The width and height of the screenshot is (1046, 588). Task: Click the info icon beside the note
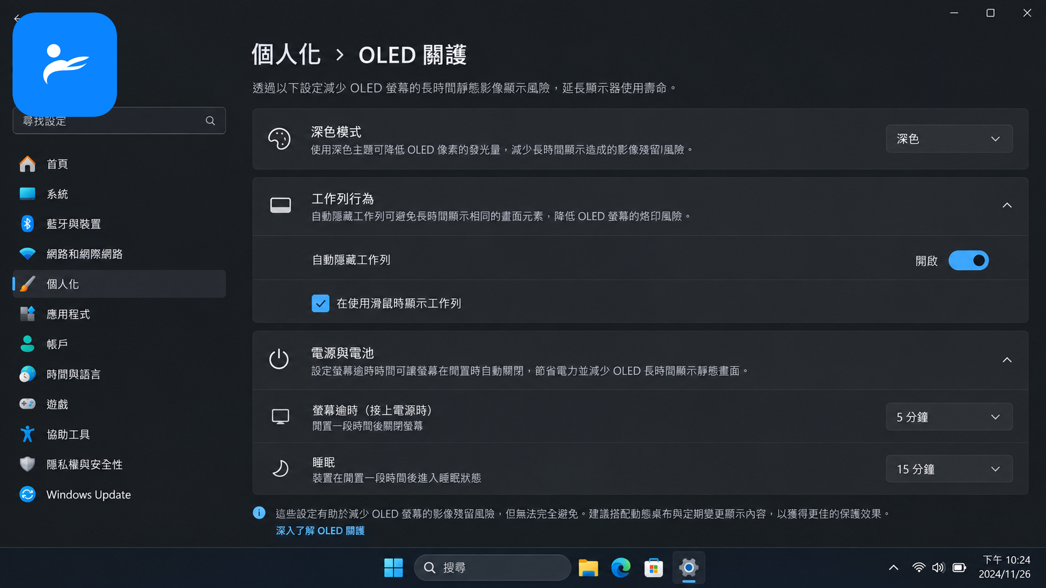(x=259, y=513)
